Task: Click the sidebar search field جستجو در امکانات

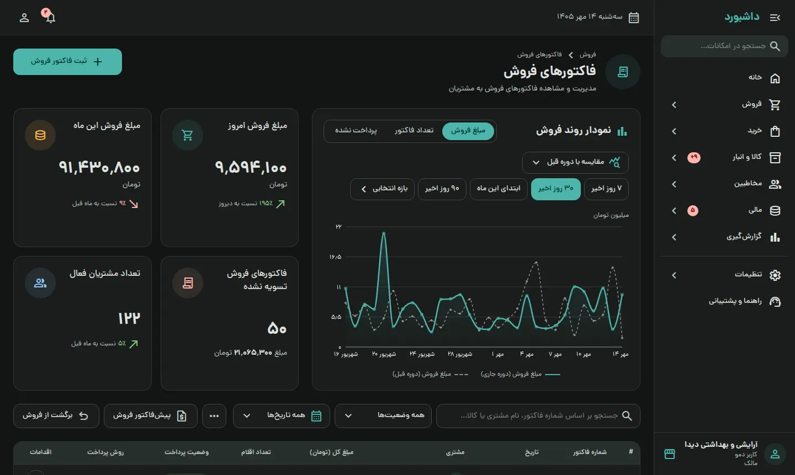Action: tap(724, 46)
